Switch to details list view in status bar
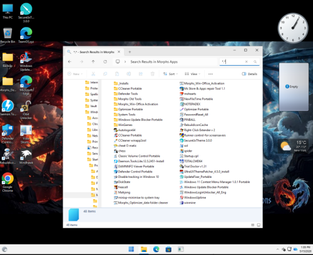313x255 pixels. click(253, 225)
